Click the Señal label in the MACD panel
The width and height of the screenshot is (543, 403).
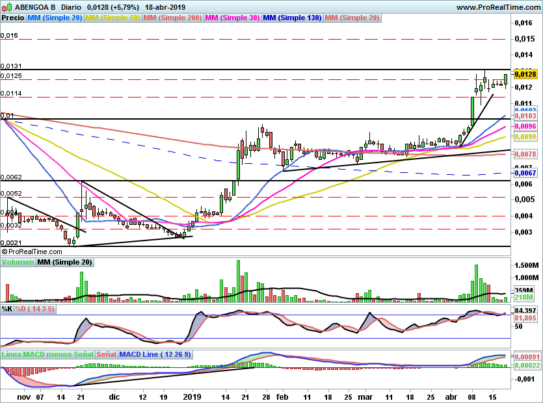107,354
